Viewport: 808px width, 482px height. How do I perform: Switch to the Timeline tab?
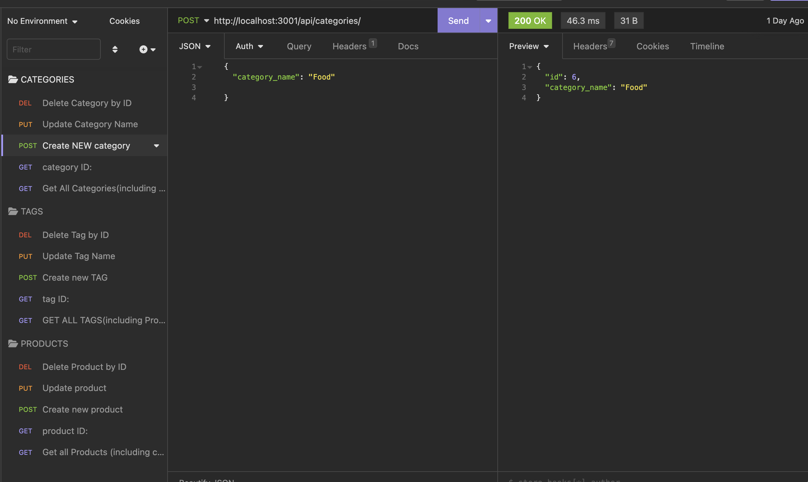(707, 46)
